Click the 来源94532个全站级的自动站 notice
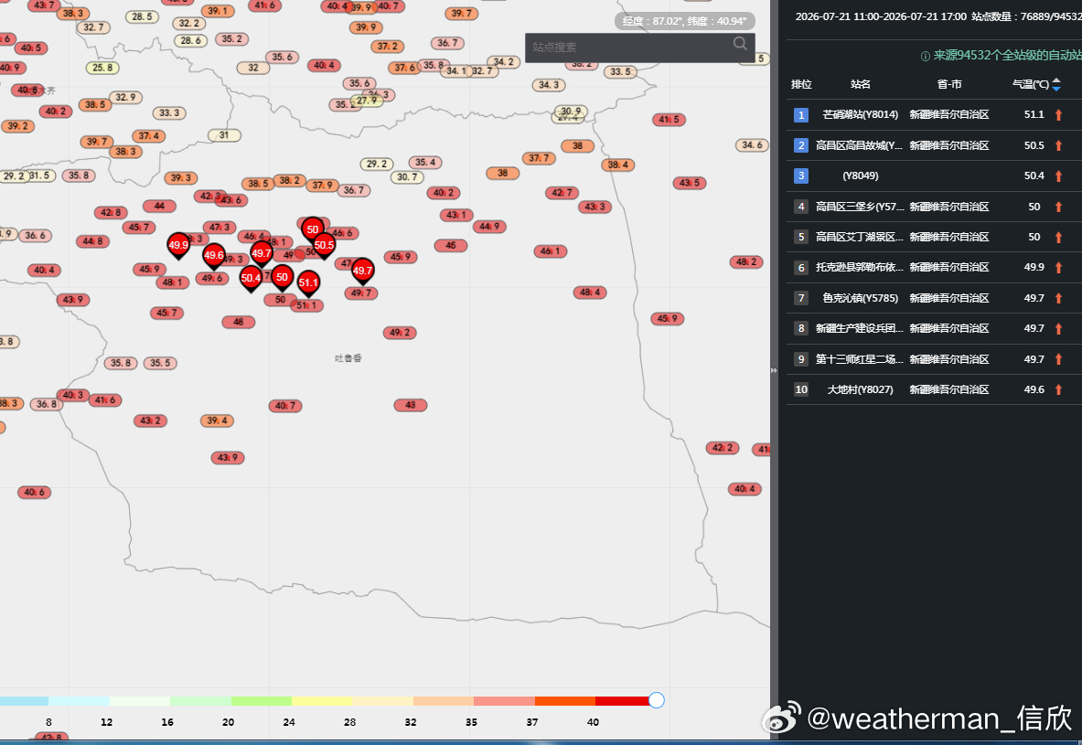The image size is (1082, 745). coord(1008,56)
